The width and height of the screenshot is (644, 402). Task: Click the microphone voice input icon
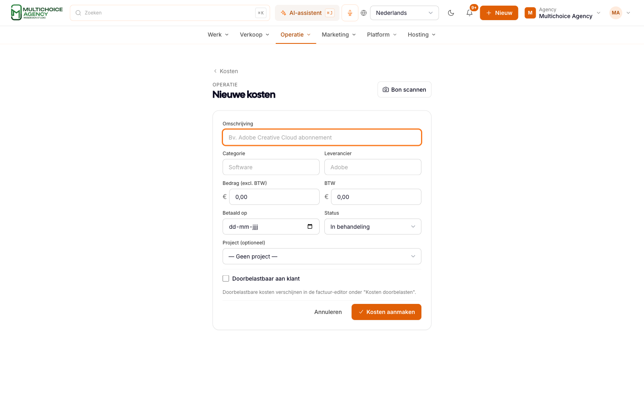click(x=350, y=13)
